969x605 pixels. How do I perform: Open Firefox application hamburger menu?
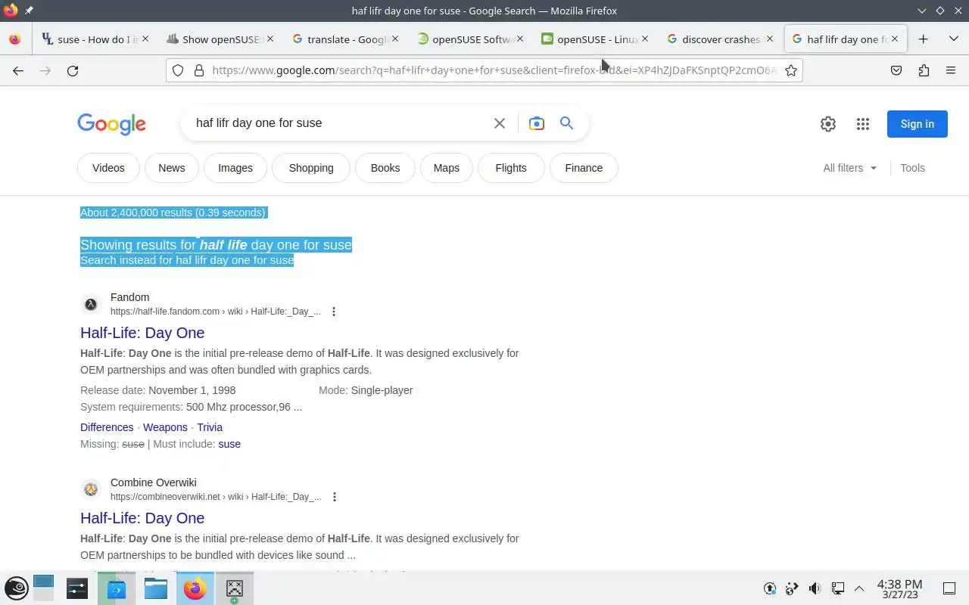[951, 70]
